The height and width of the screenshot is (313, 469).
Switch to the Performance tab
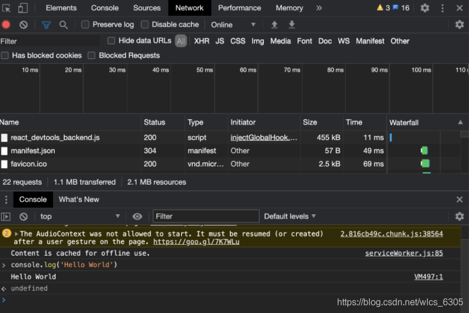pyautogui.click(x=239, y=8)
